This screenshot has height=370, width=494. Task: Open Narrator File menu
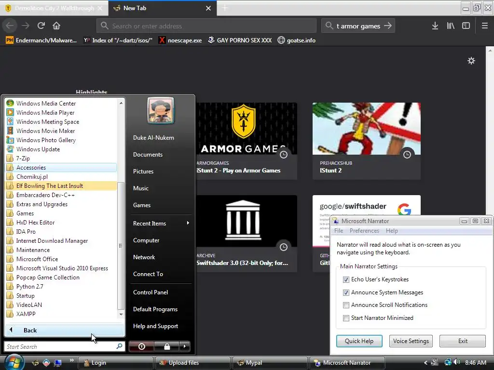coord(339,231)
